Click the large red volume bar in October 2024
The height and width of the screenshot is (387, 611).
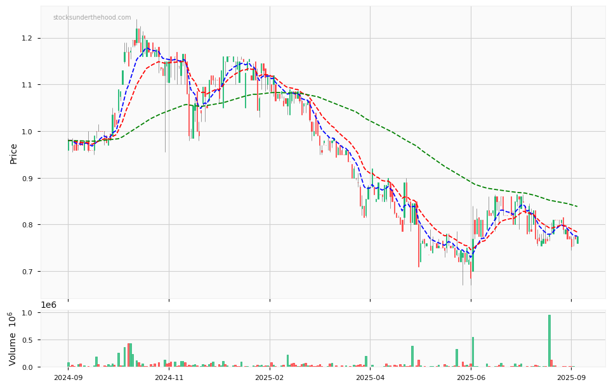[x=129, y=355]
